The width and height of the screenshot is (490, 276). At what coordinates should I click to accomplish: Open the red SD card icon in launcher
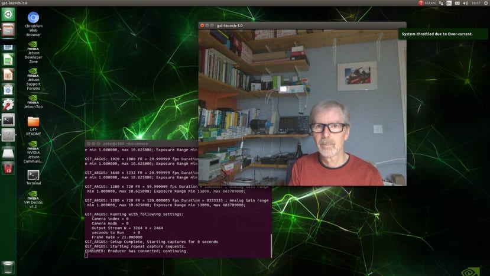coord(8,168)
